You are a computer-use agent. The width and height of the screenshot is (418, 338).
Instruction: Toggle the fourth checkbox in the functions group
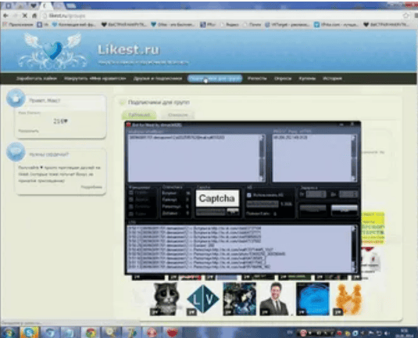pos(131,214)
